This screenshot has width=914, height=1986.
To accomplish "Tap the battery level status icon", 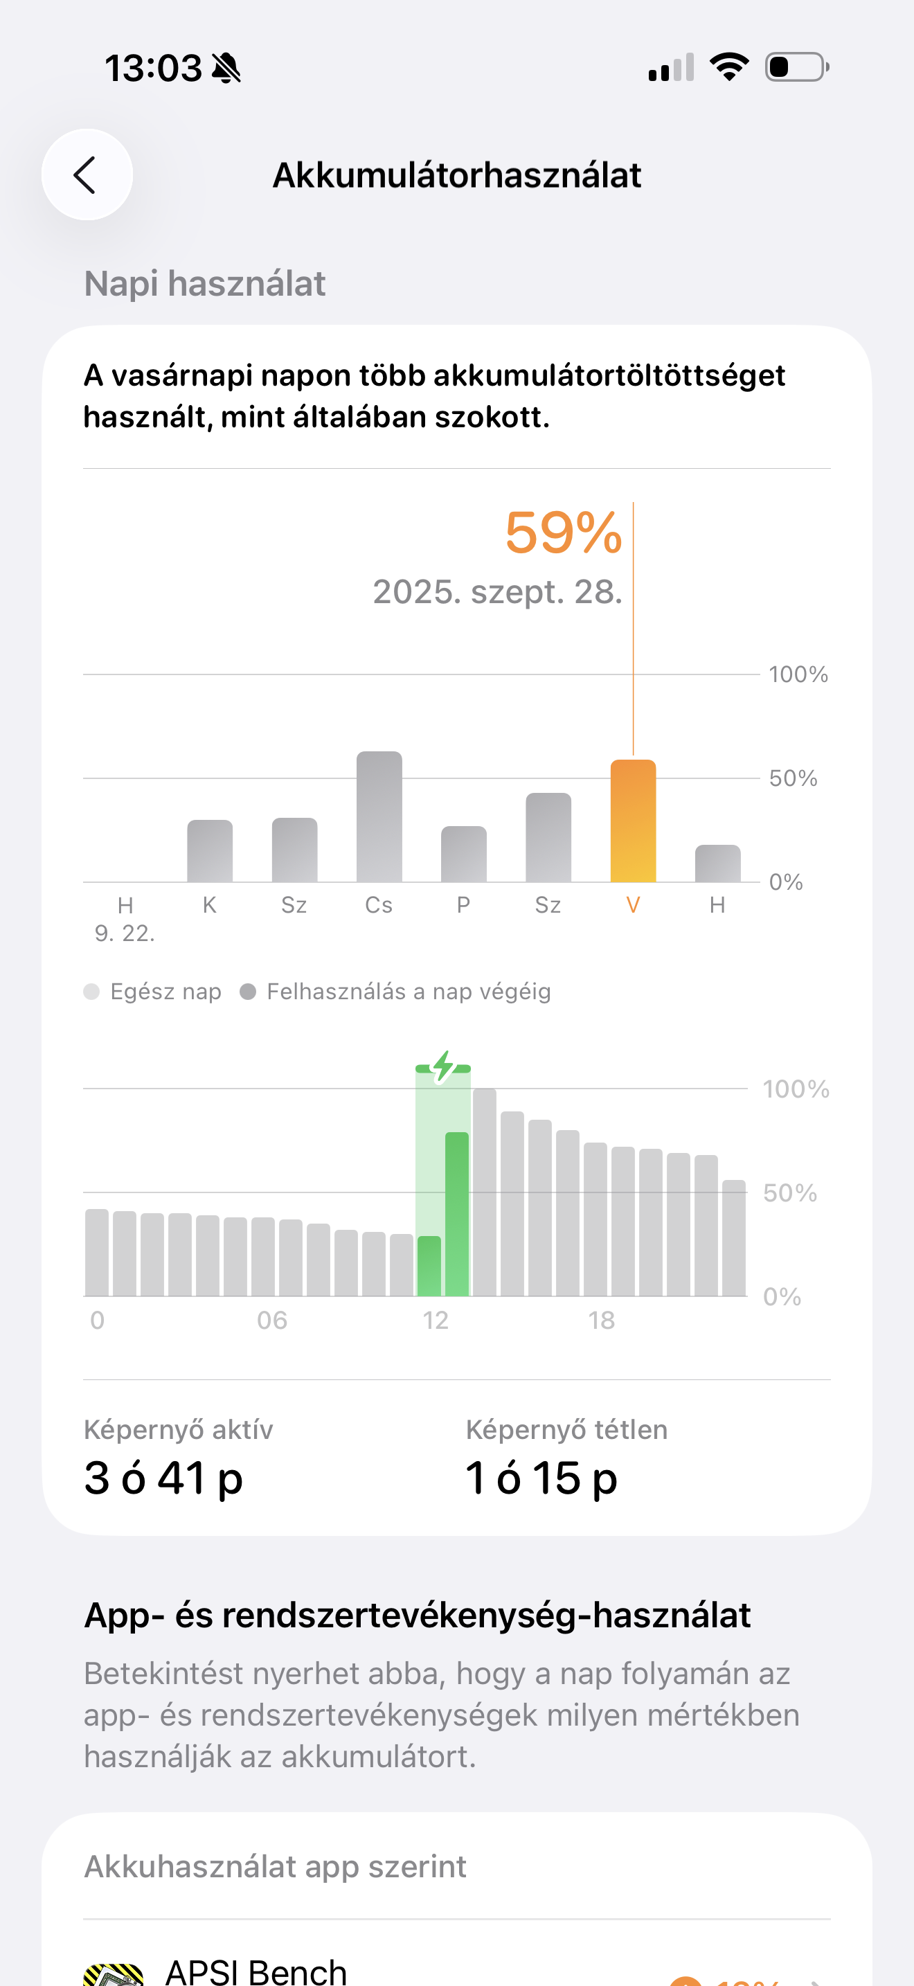I will click(x=796, y=67).
